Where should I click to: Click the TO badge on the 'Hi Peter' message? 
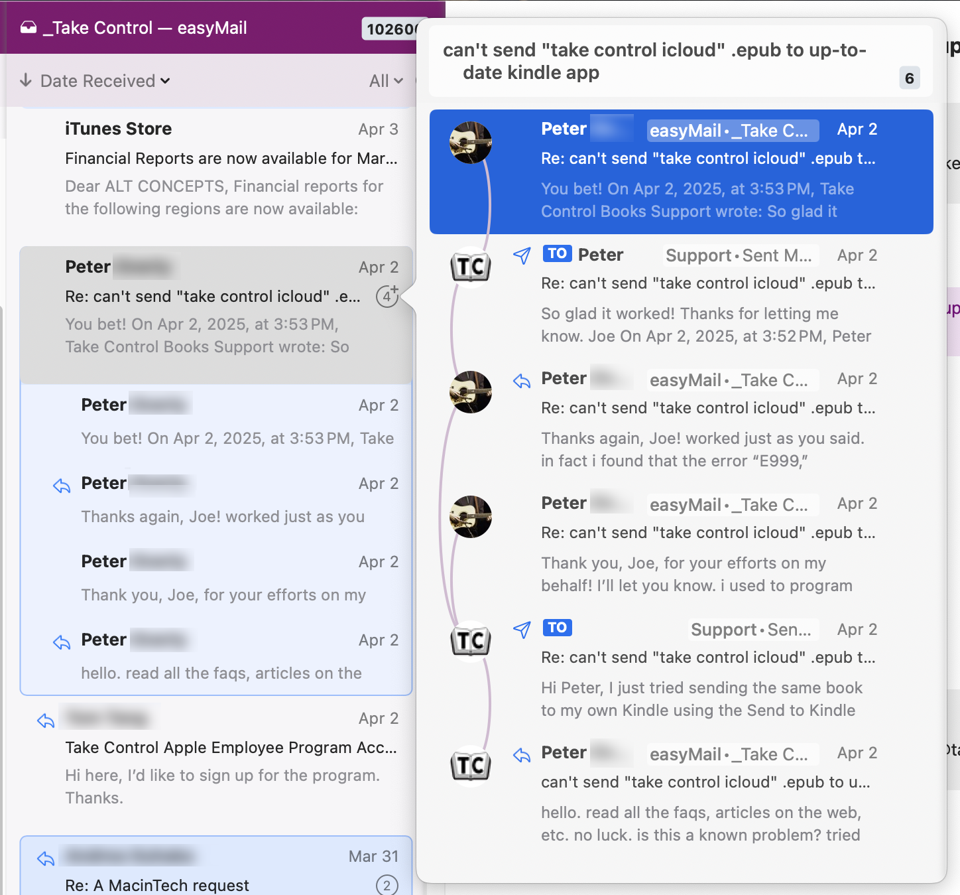(557, 628)
